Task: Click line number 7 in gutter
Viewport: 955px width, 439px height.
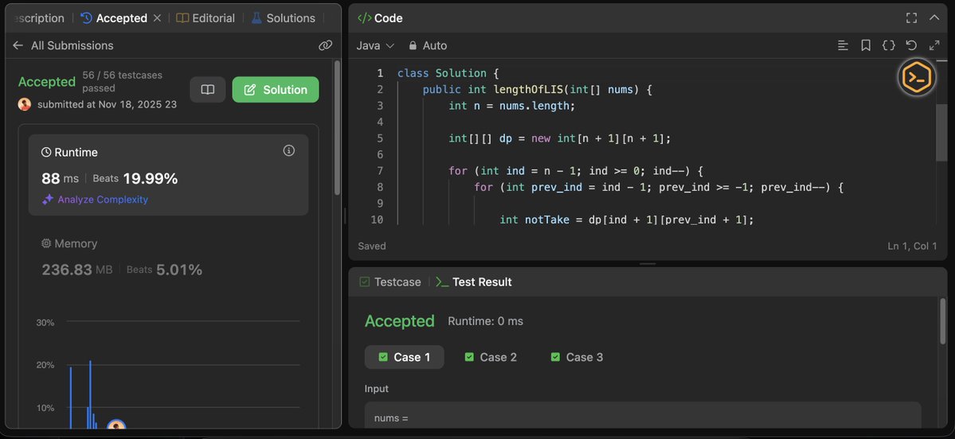Action: click(x=380, y=171)
